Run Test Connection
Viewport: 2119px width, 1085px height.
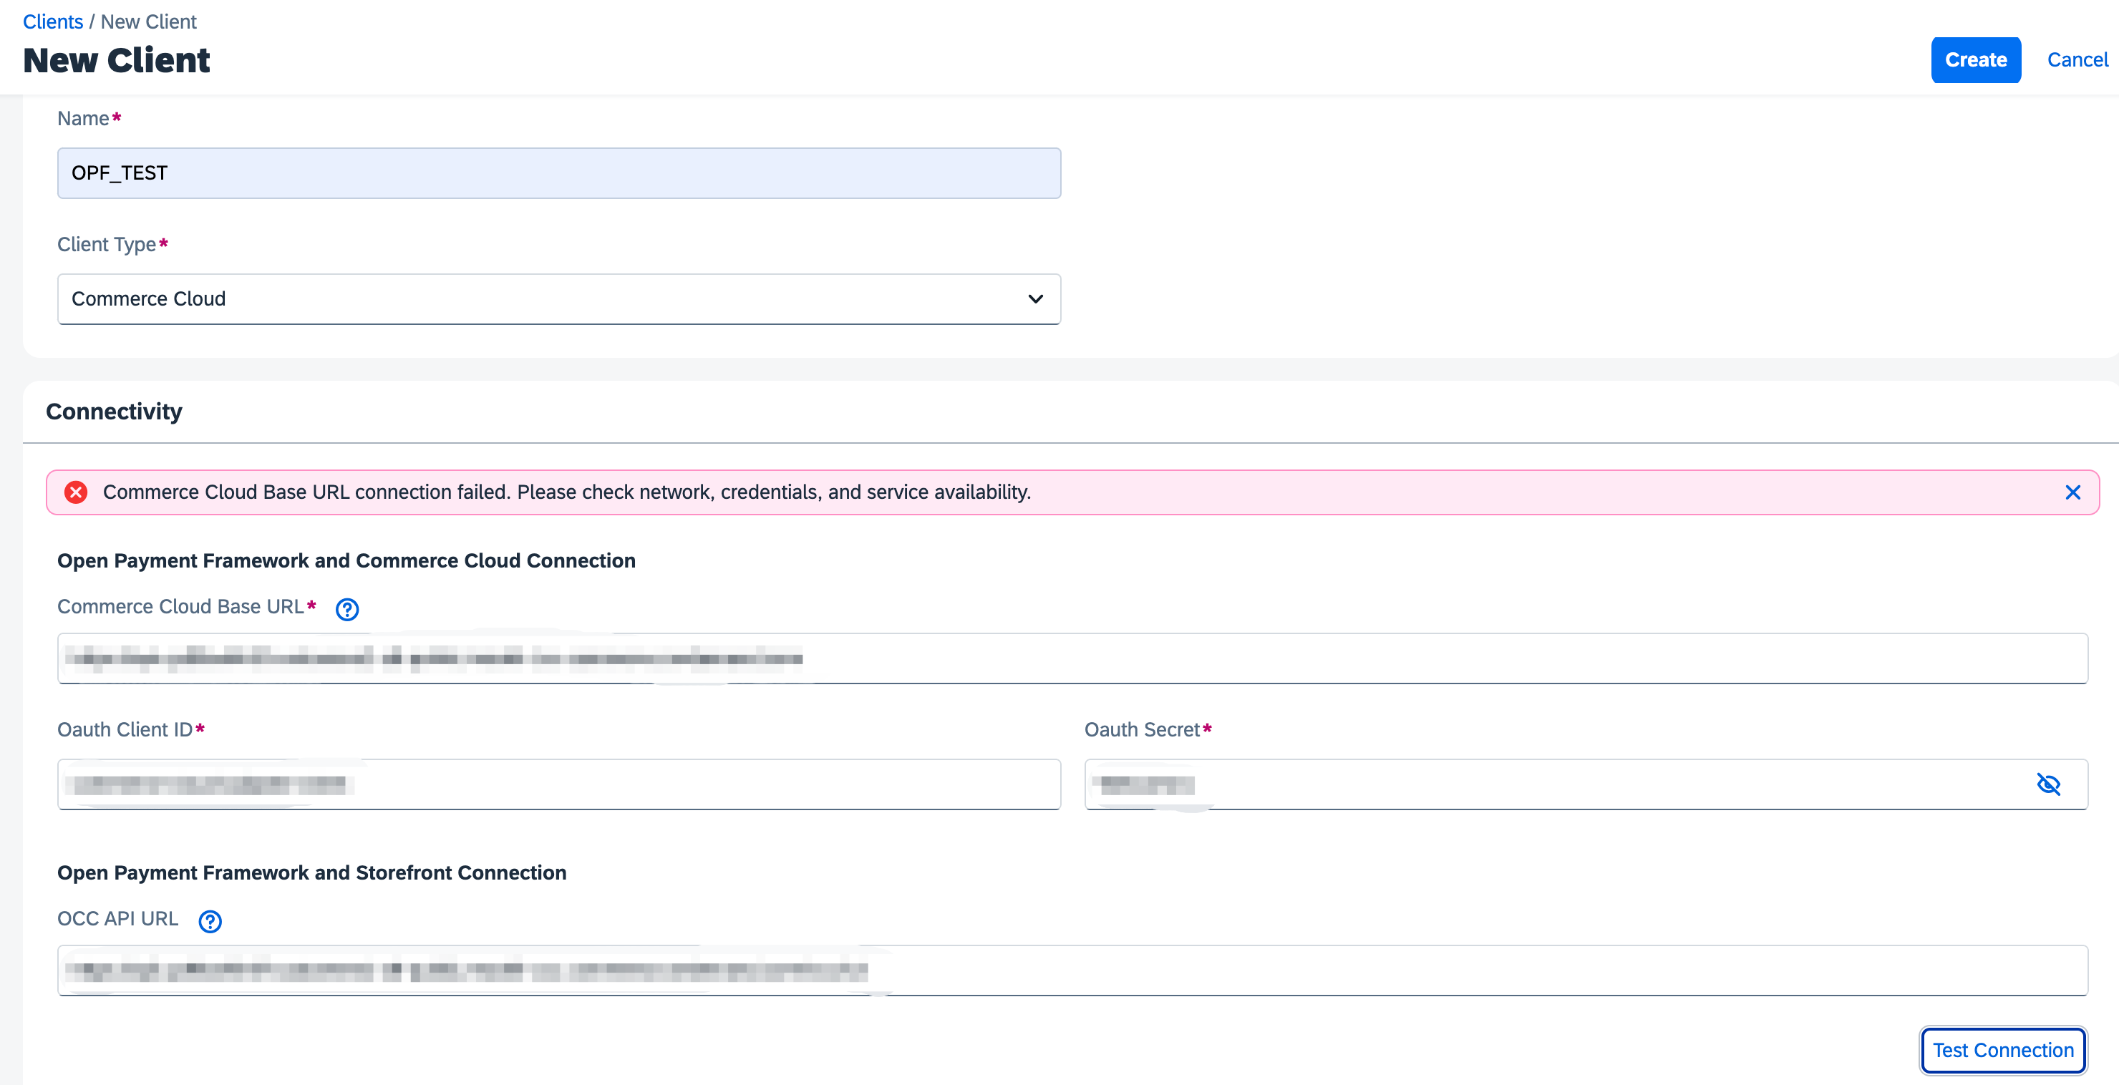2002,1050
